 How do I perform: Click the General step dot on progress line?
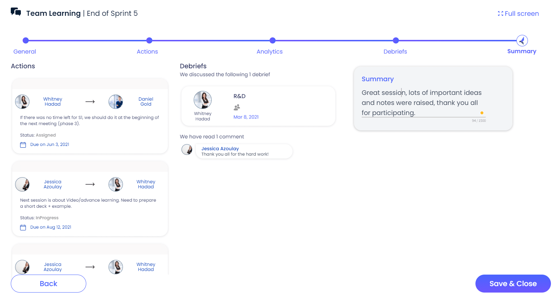click(x=26, y=41)
